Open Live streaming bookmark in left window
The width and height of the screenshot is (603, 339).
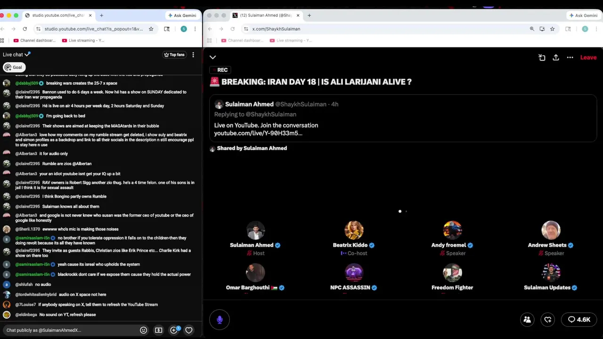(x=83, y=40)
